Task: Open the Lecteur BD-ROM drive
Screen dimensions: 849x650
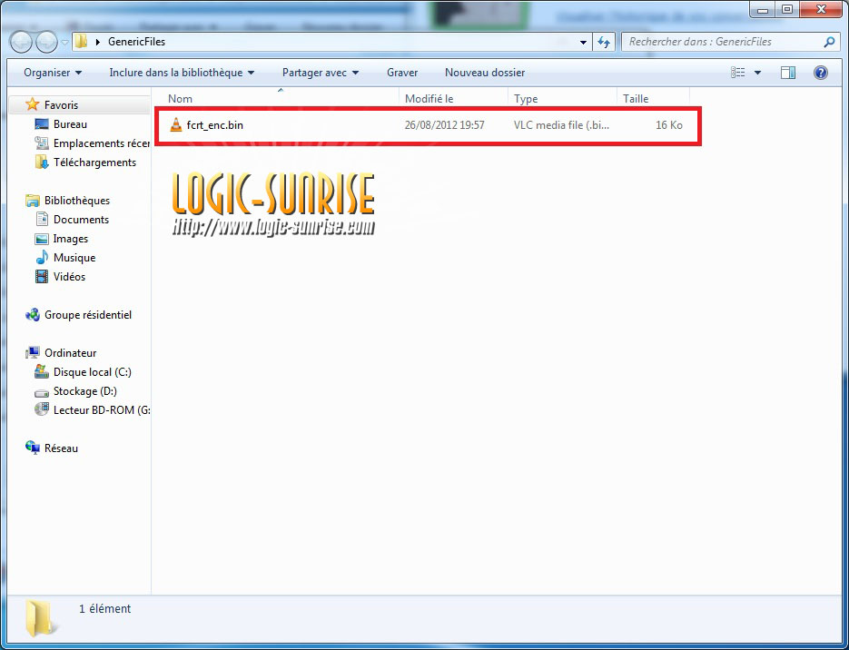Action: [102, 409]
